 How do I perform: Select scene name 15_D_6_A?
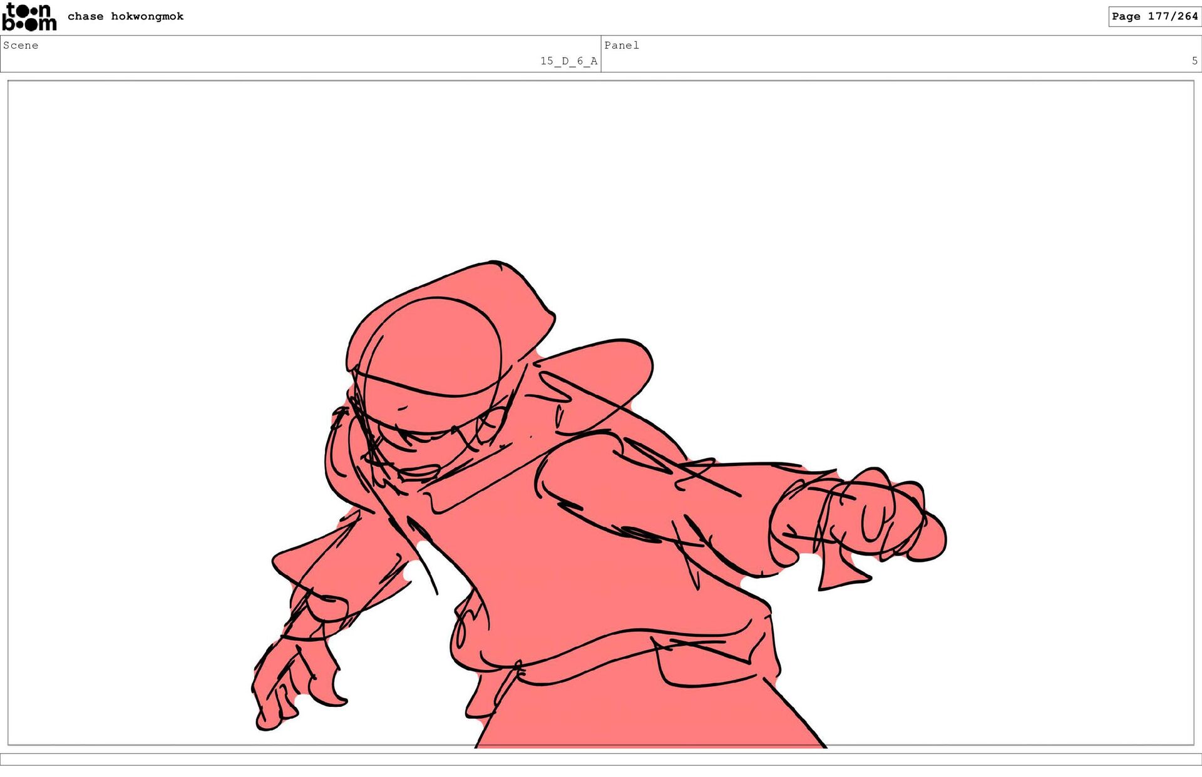tap(568, 61)
